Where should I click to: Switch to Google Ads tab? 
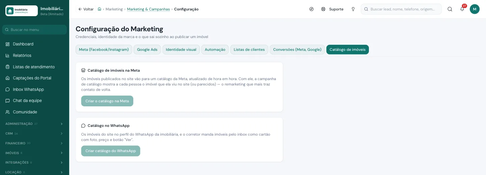point(147,49)
